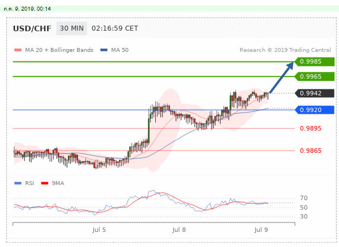The image size is (339, 247).
Task: Click the RSI 70 level label
Action: pos(304,198)
